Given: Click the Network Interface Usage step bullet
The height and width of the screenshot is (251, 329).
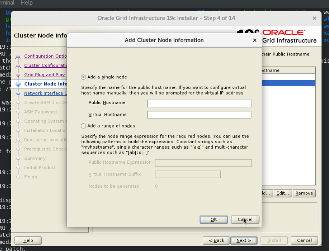Looking at the screenshot, I should 18,93.
